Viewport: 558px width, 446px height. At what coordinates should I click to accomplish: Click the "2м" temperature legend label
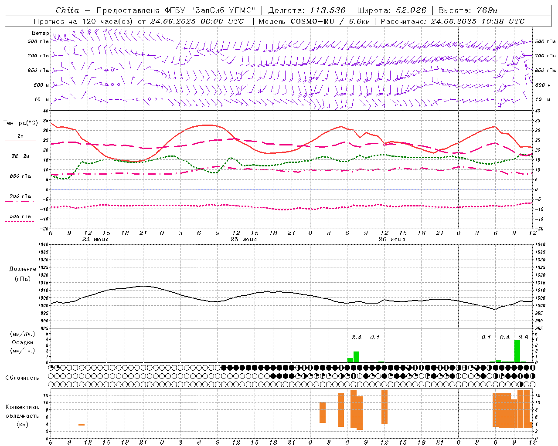pos(20,136)
